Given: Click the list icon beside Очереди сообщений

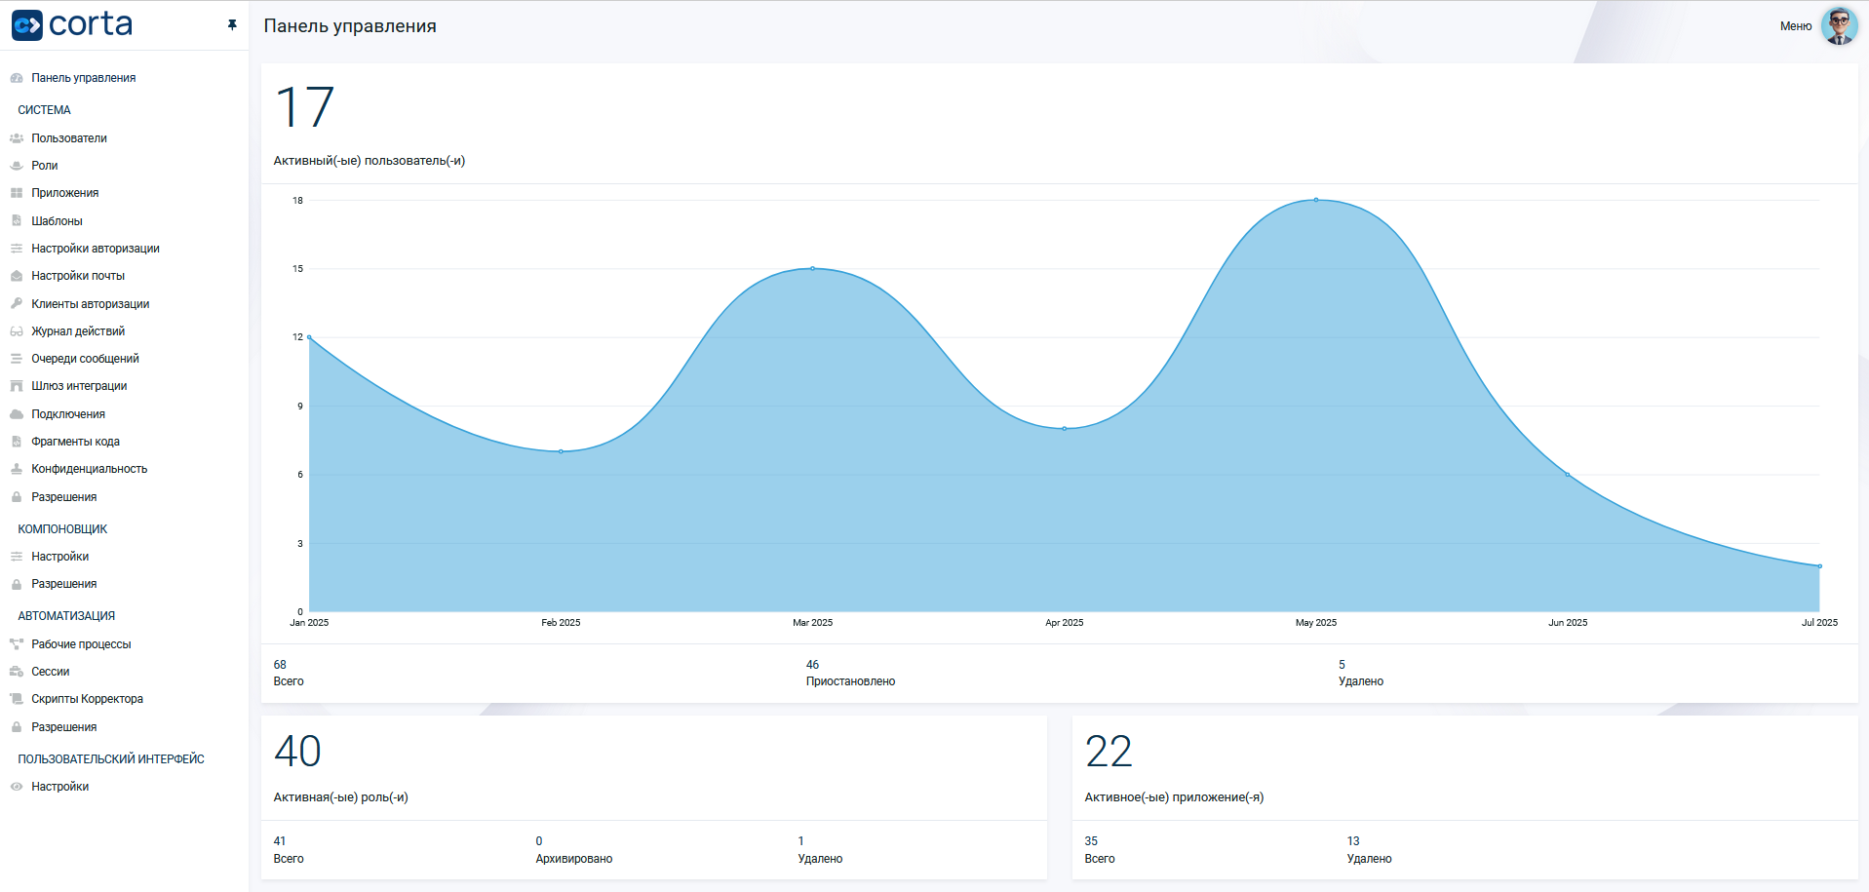Looking at the screenshot, I should [x=17, y=359].
